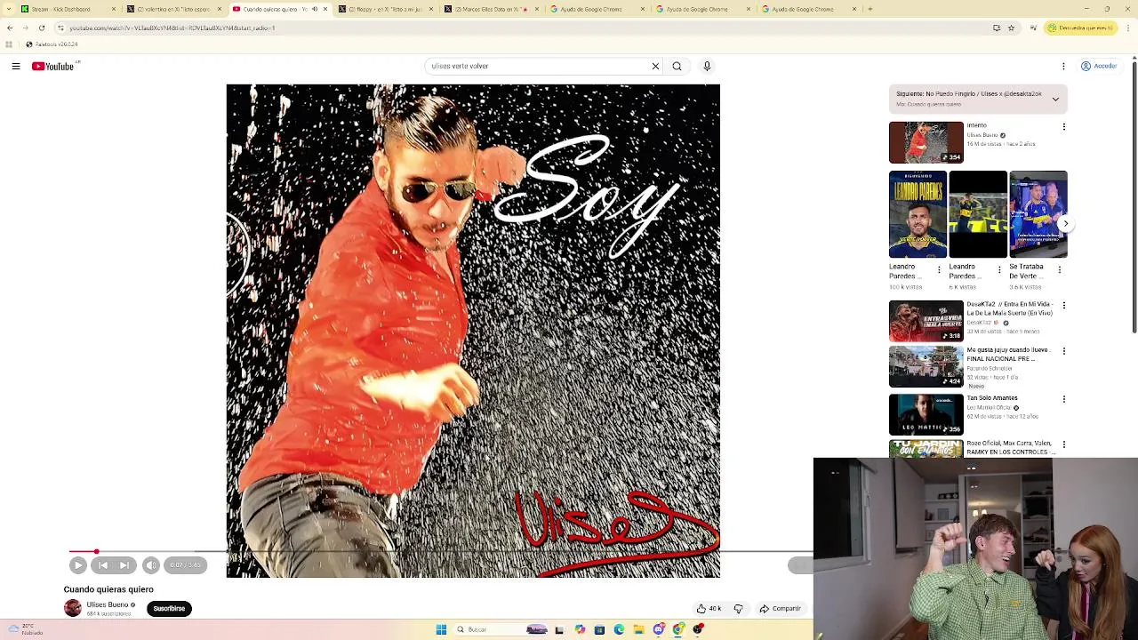The height and width of the screenshot is (640, 1138).
Task: Open the 'Se Trataba De Verte' short
Action: [1038, 214]
